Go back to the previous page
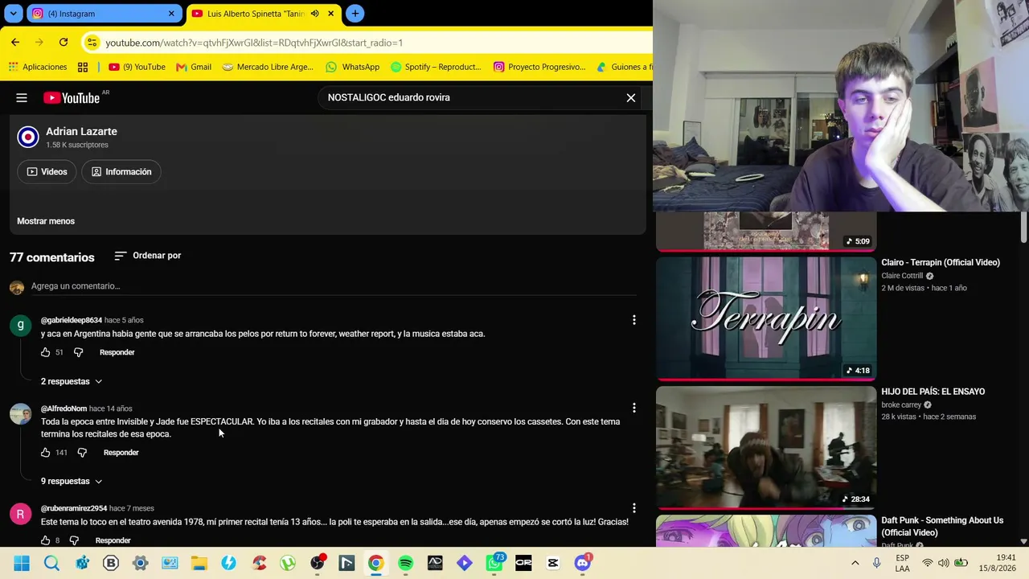This screenshot has width=1029, height=579. coord(15,43)
